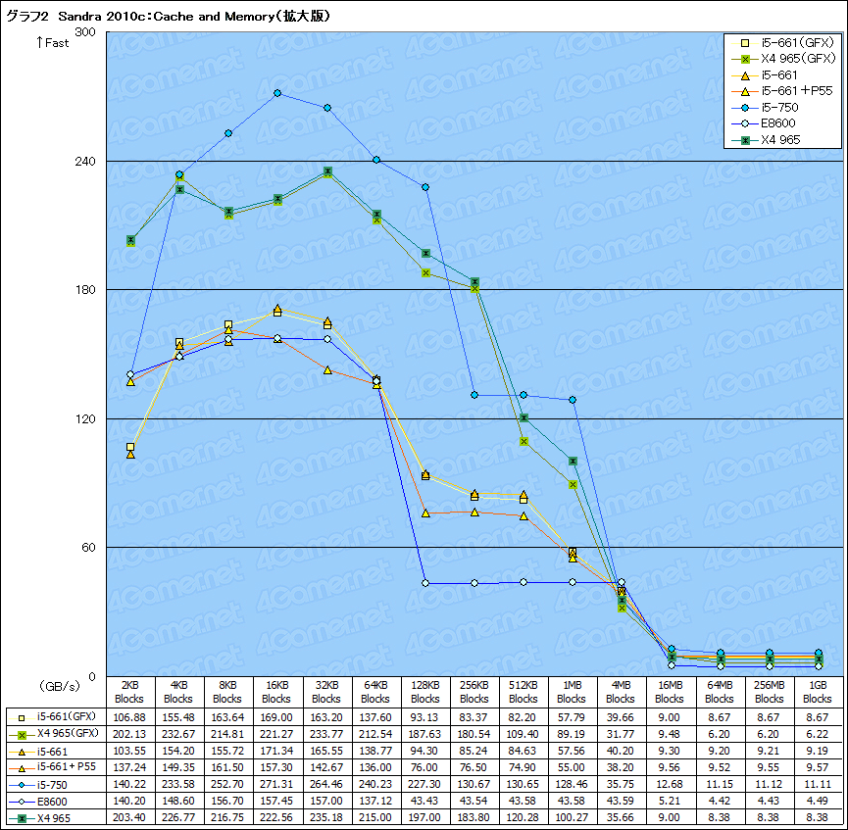Click the table cell showing 137.24
The height and width of the screenshot is (830, 848).
tap(129, 767)
